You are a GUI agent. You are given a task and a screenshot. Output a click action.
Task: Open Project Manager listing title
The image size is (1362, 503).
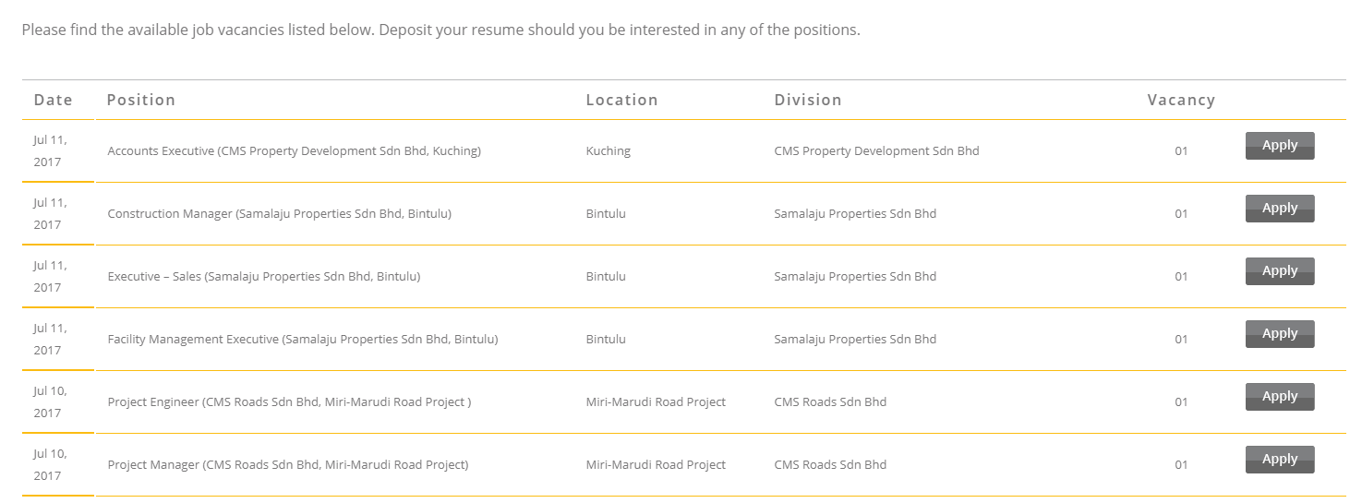(x=287, y=465)
